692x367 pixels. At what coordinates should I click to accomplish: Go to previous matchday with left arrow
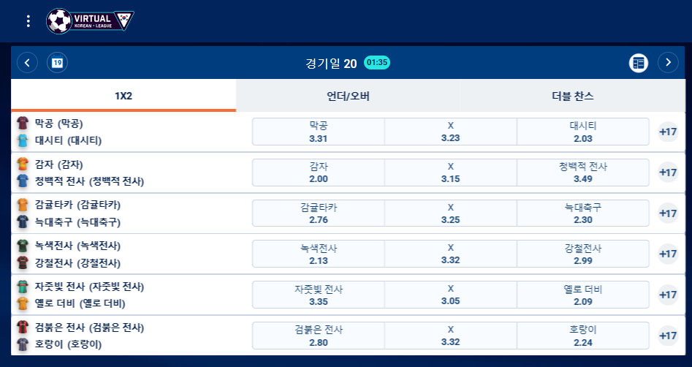[x=27, y=63]
